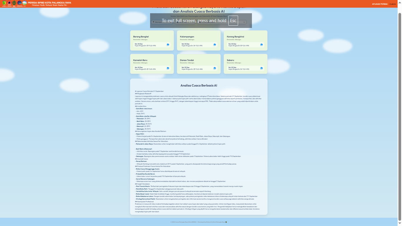Select the Kereng Bangkirai card title
Image resolution: width=402 pixels, height=226 pixels.
click(235, 37)
